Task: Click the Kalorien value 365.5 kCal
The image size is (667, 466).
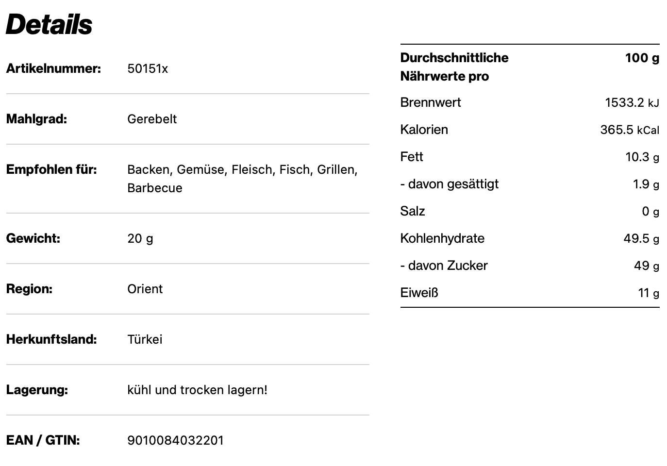Action: (629, 130)
